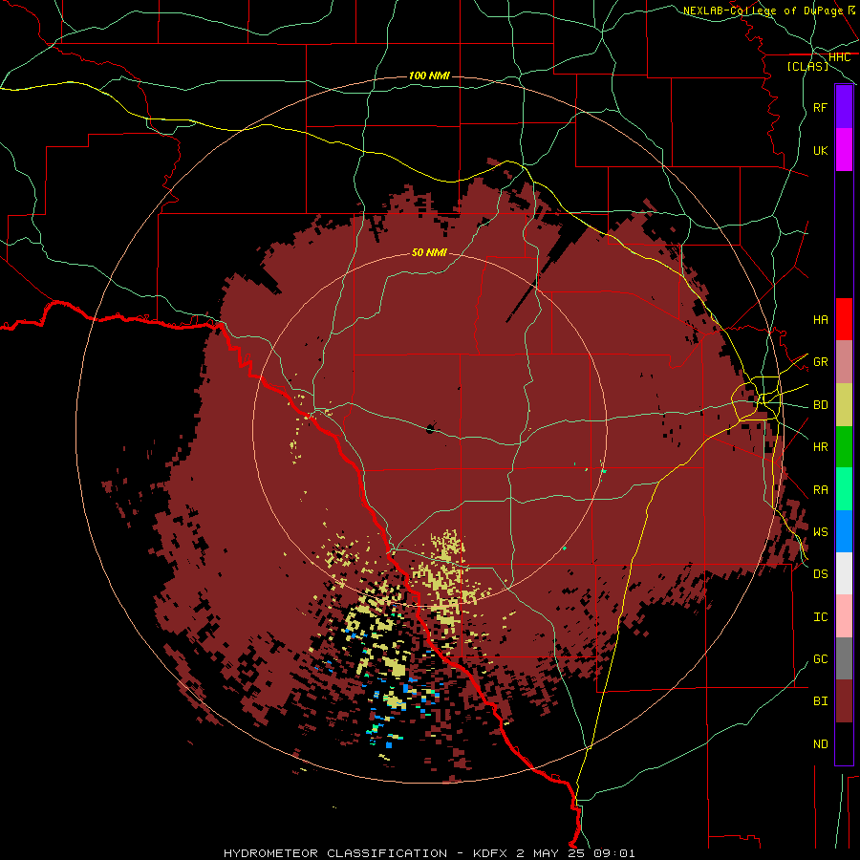The width and height of the screenshot is (860, 860).
Task: Select the WS blue legend swatch
Action: [844, 531]
